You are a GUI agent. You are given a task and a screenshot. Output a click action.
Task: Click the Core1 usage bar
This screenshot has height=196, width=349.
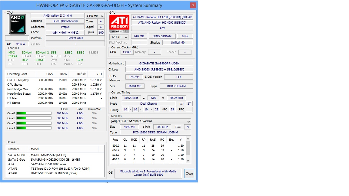[34, 118]
